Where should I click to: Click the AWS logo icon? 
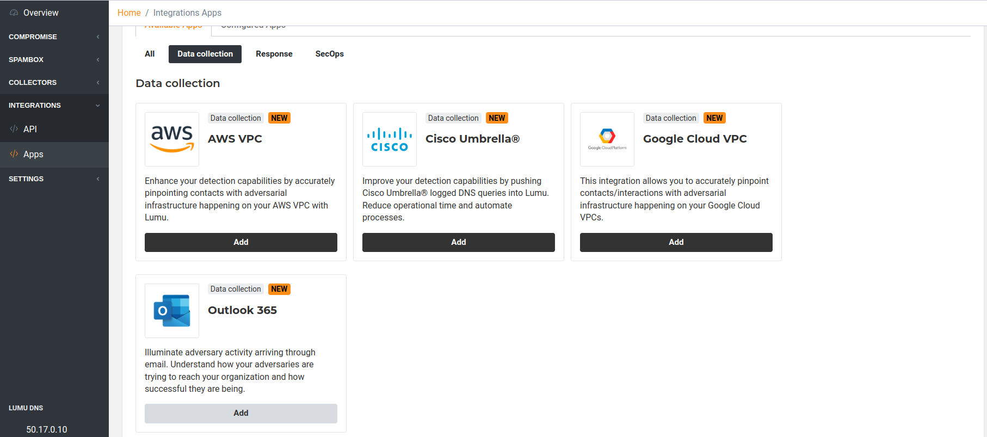172,139
